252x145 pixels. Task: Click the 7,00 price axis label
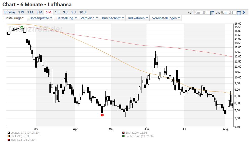click(237, 118)
